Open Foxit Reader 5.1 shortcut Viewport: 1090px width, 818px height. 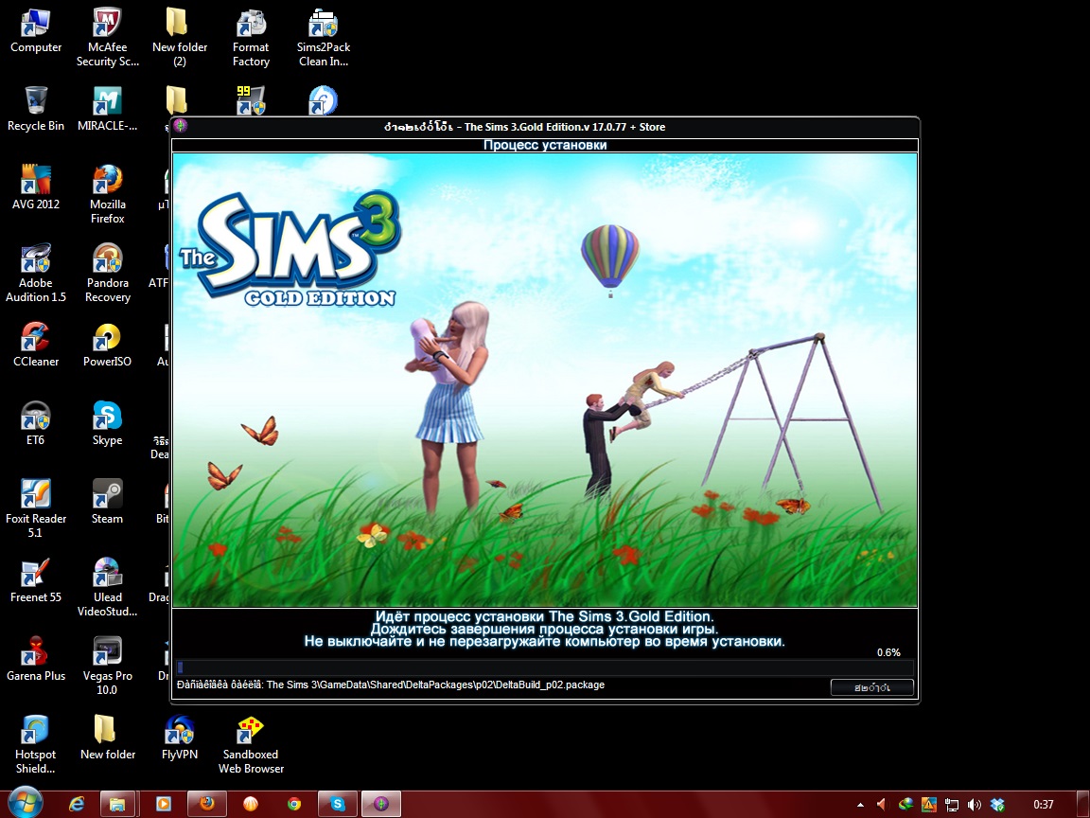pyautogui.click(x=35, y=509)
